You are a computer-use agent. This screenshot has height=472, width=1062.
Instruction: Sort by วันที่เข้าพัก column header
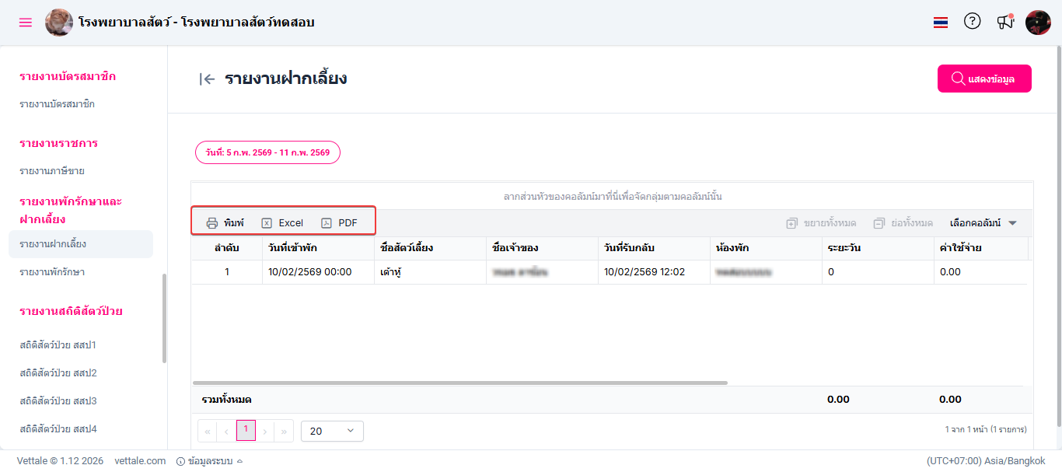click(x=318, y=248)
